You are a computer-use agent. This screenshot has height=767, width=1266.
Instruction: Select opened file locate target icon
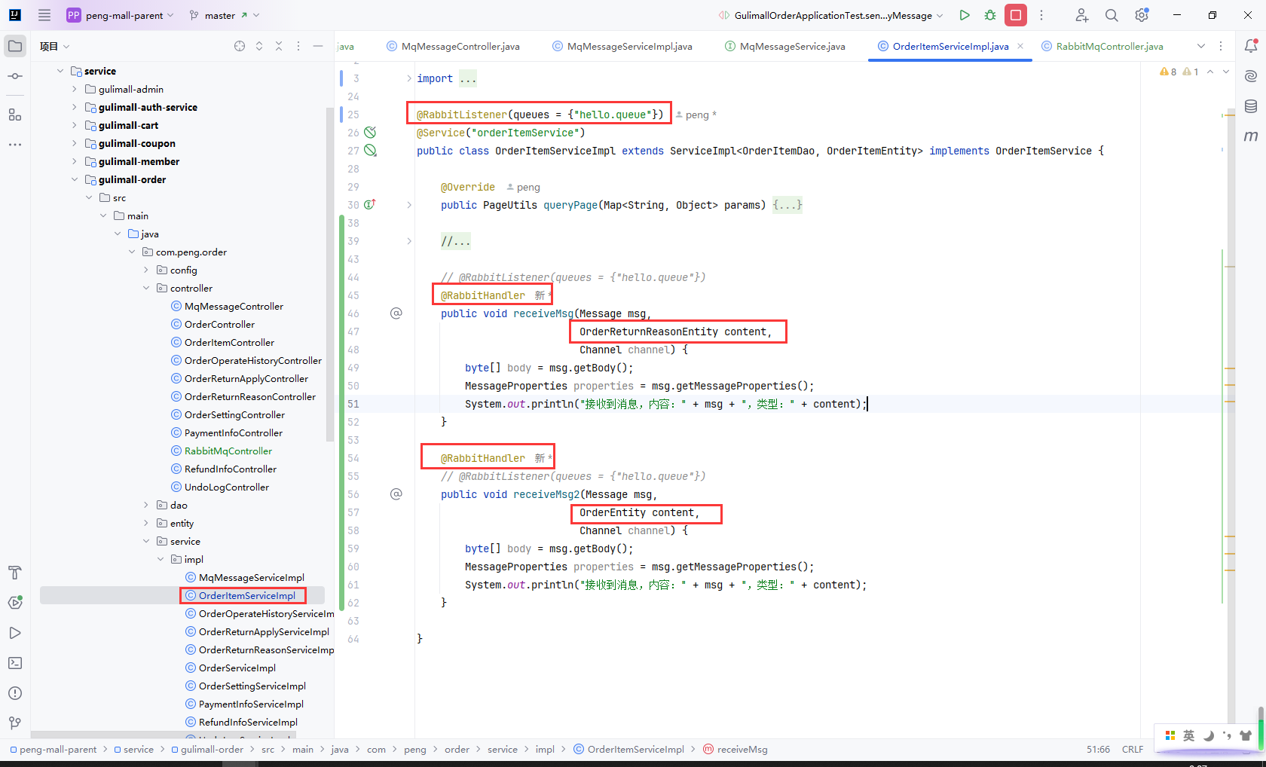[x=240, y=46]
